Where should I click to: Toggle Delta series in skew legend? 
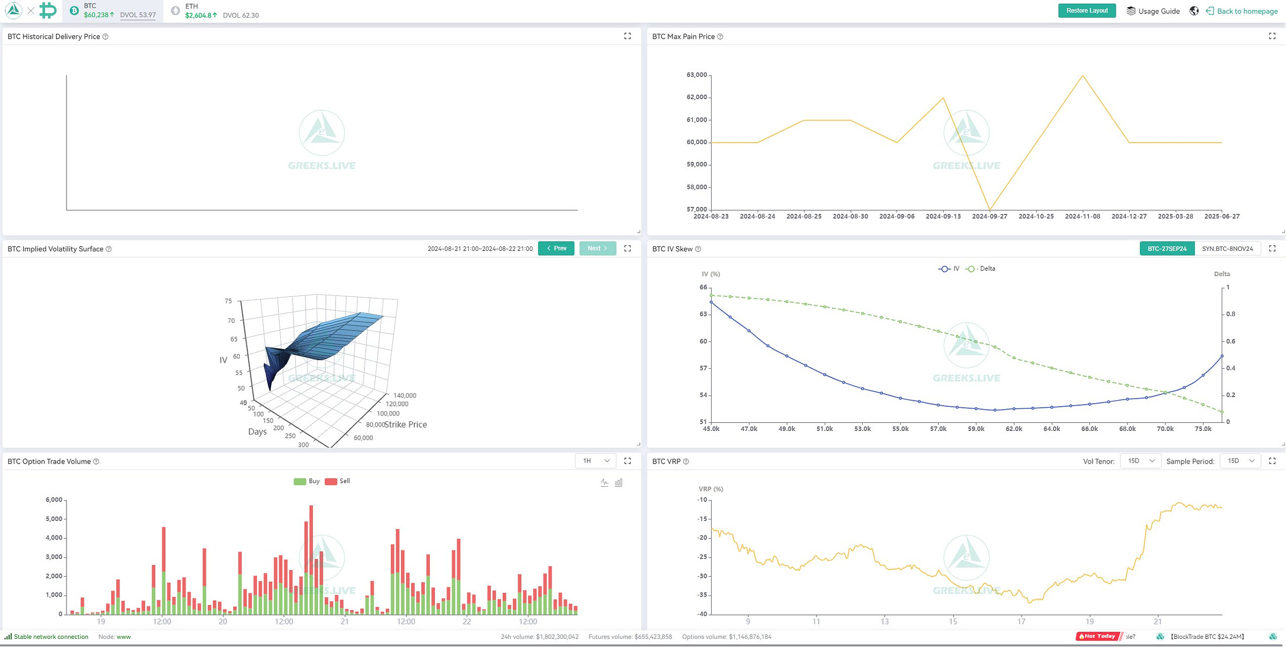[981, 269]
